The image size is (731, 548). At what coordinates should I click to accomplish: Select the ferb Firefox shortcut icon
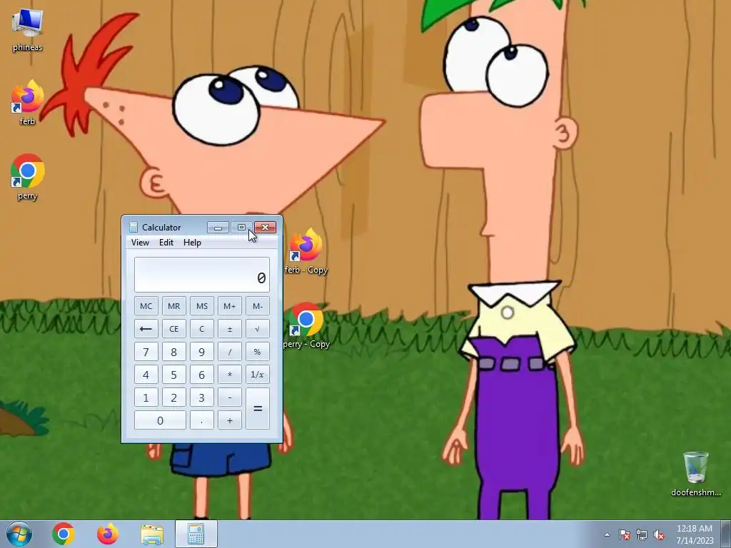click(x=27, y=103)
